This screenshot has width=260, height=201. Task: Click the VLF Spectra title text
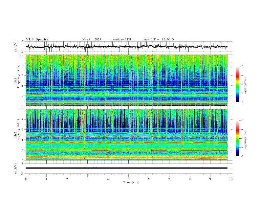[37, 39]
